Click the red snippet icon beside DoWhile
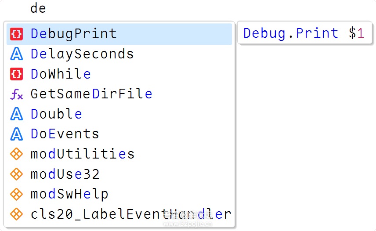Screen dimensions: 376x231 pyautogui.click(x=16, y=74)
